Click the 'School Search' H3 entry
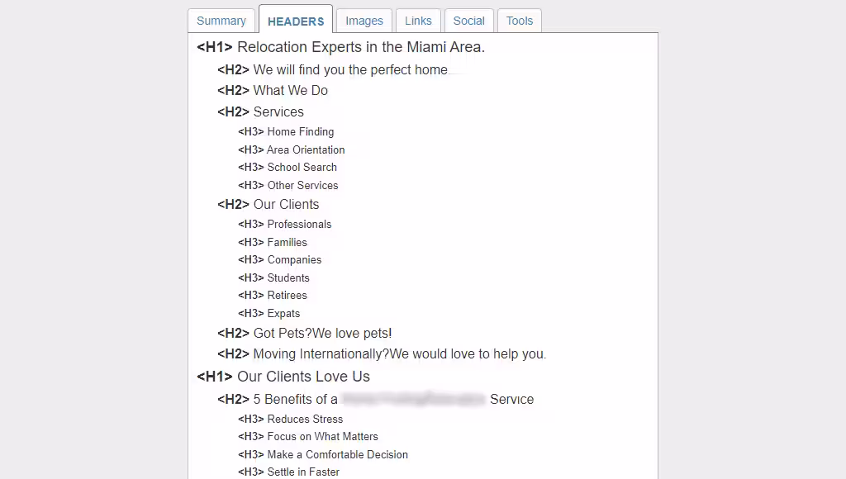The image size is (846, 479). tap(302, 167)
